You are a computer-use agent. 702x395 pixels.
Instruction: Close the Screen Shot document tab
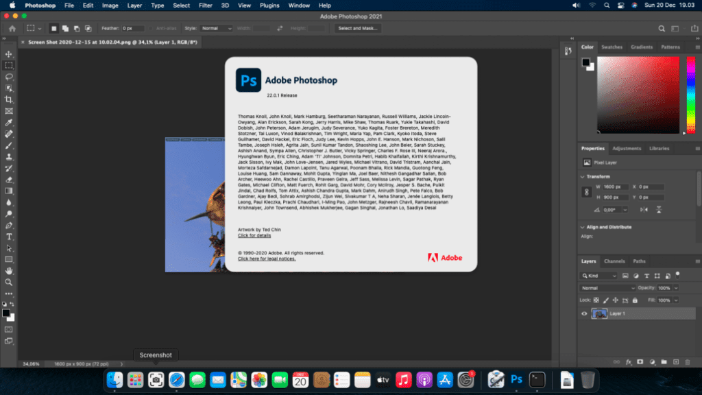click(x=23, y=42)
